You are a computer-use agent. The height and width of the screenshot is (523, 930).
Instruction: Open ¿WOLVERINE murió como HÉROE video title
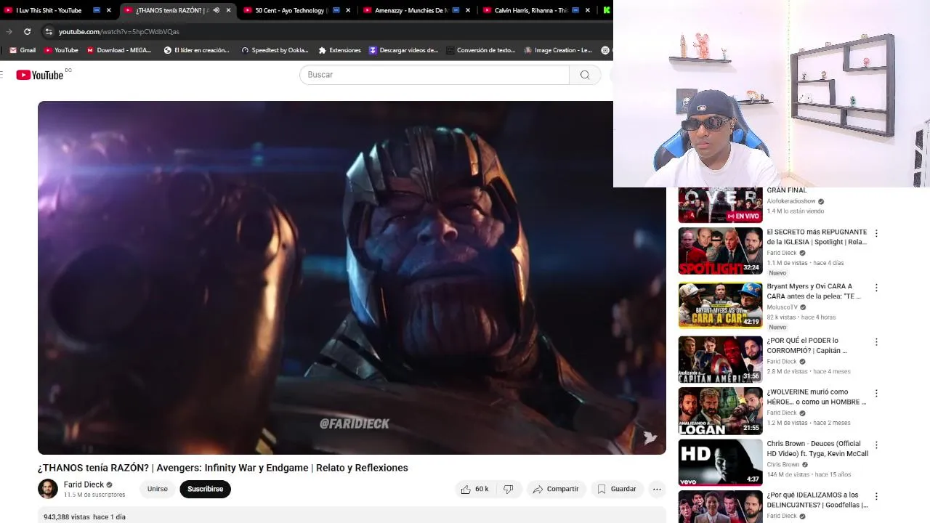click(x=817, y=397)
